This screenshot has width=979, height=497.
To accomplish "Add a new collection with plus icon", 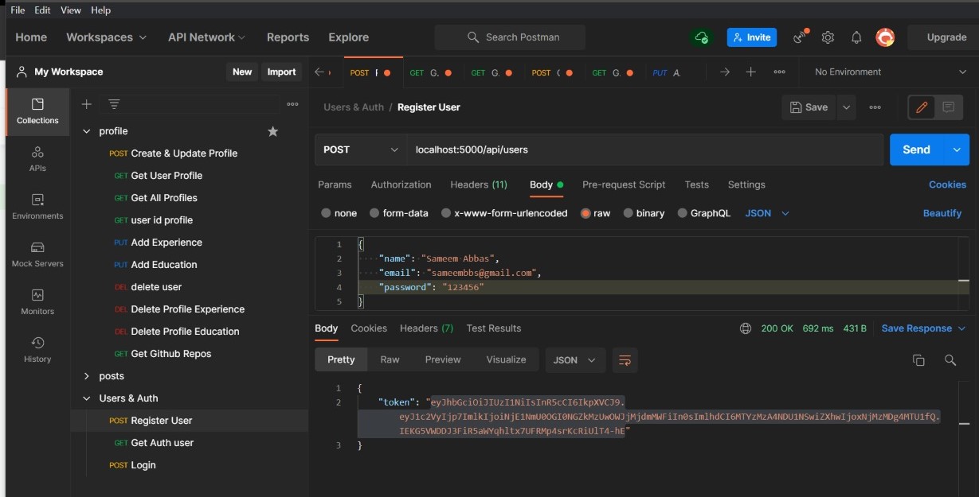I will click(x=87, y=104).
